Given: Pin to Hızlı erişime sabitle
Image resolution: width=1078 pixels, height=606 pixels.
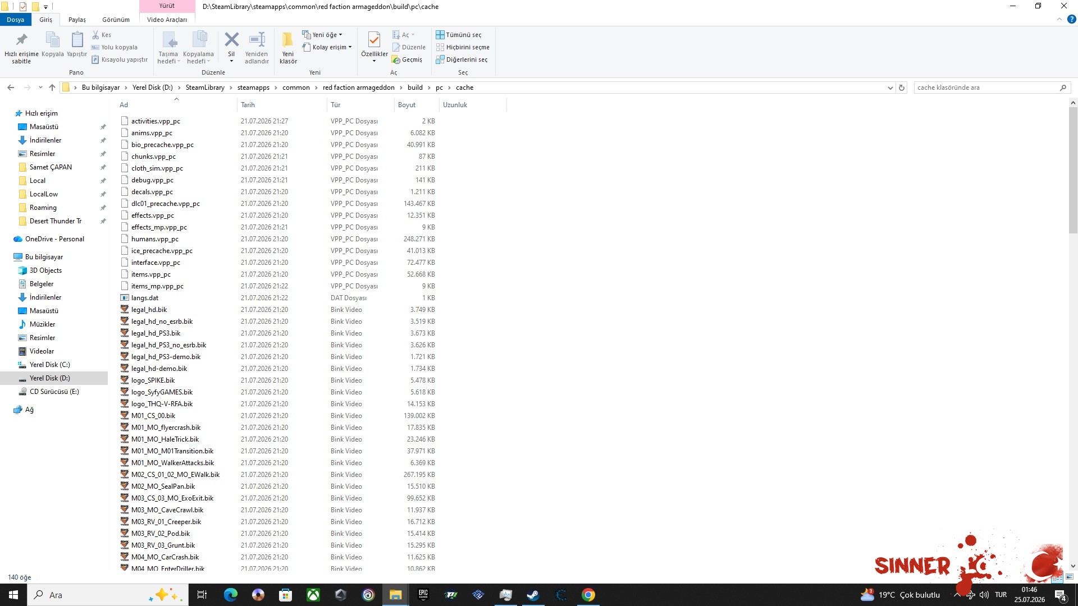Looking at the screenshot, I should tap(21, 48).
